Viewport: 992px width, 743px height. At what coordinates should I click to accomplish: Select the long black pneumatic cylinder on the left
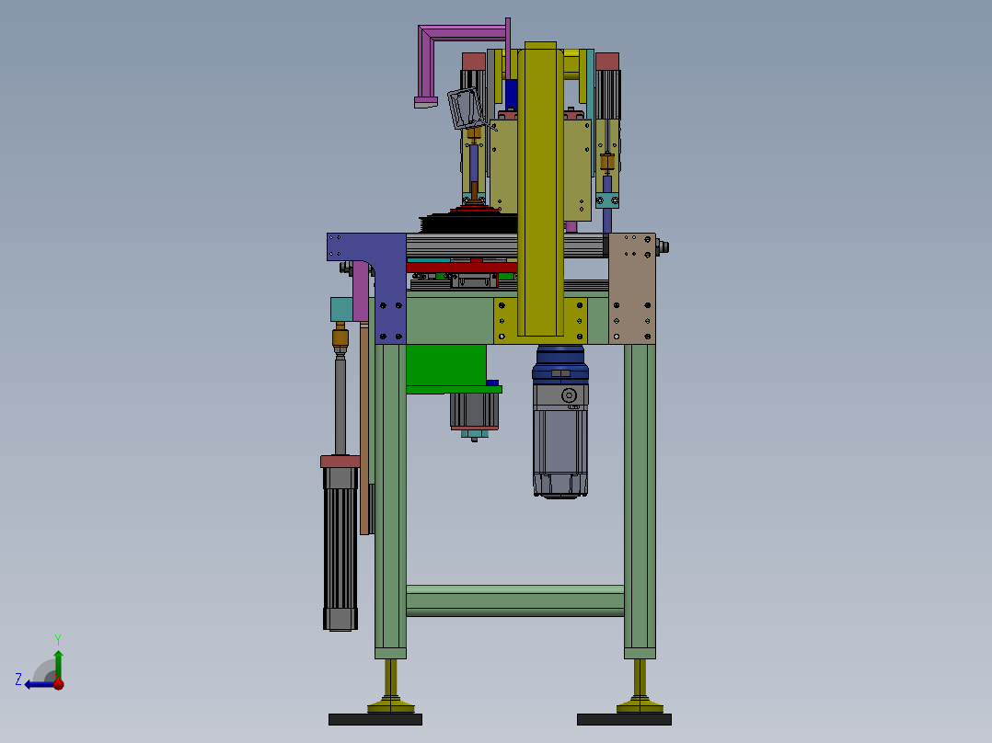pyautogui.click(x=340, y=548)
